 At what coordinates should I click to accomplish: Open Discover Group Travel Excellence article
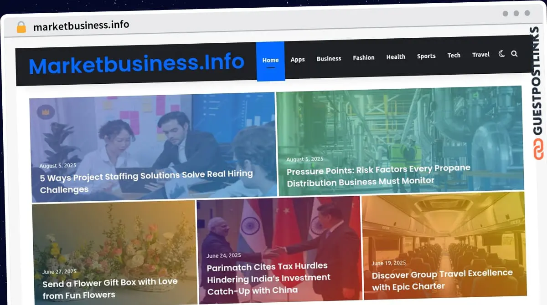(x=442, y=280)
